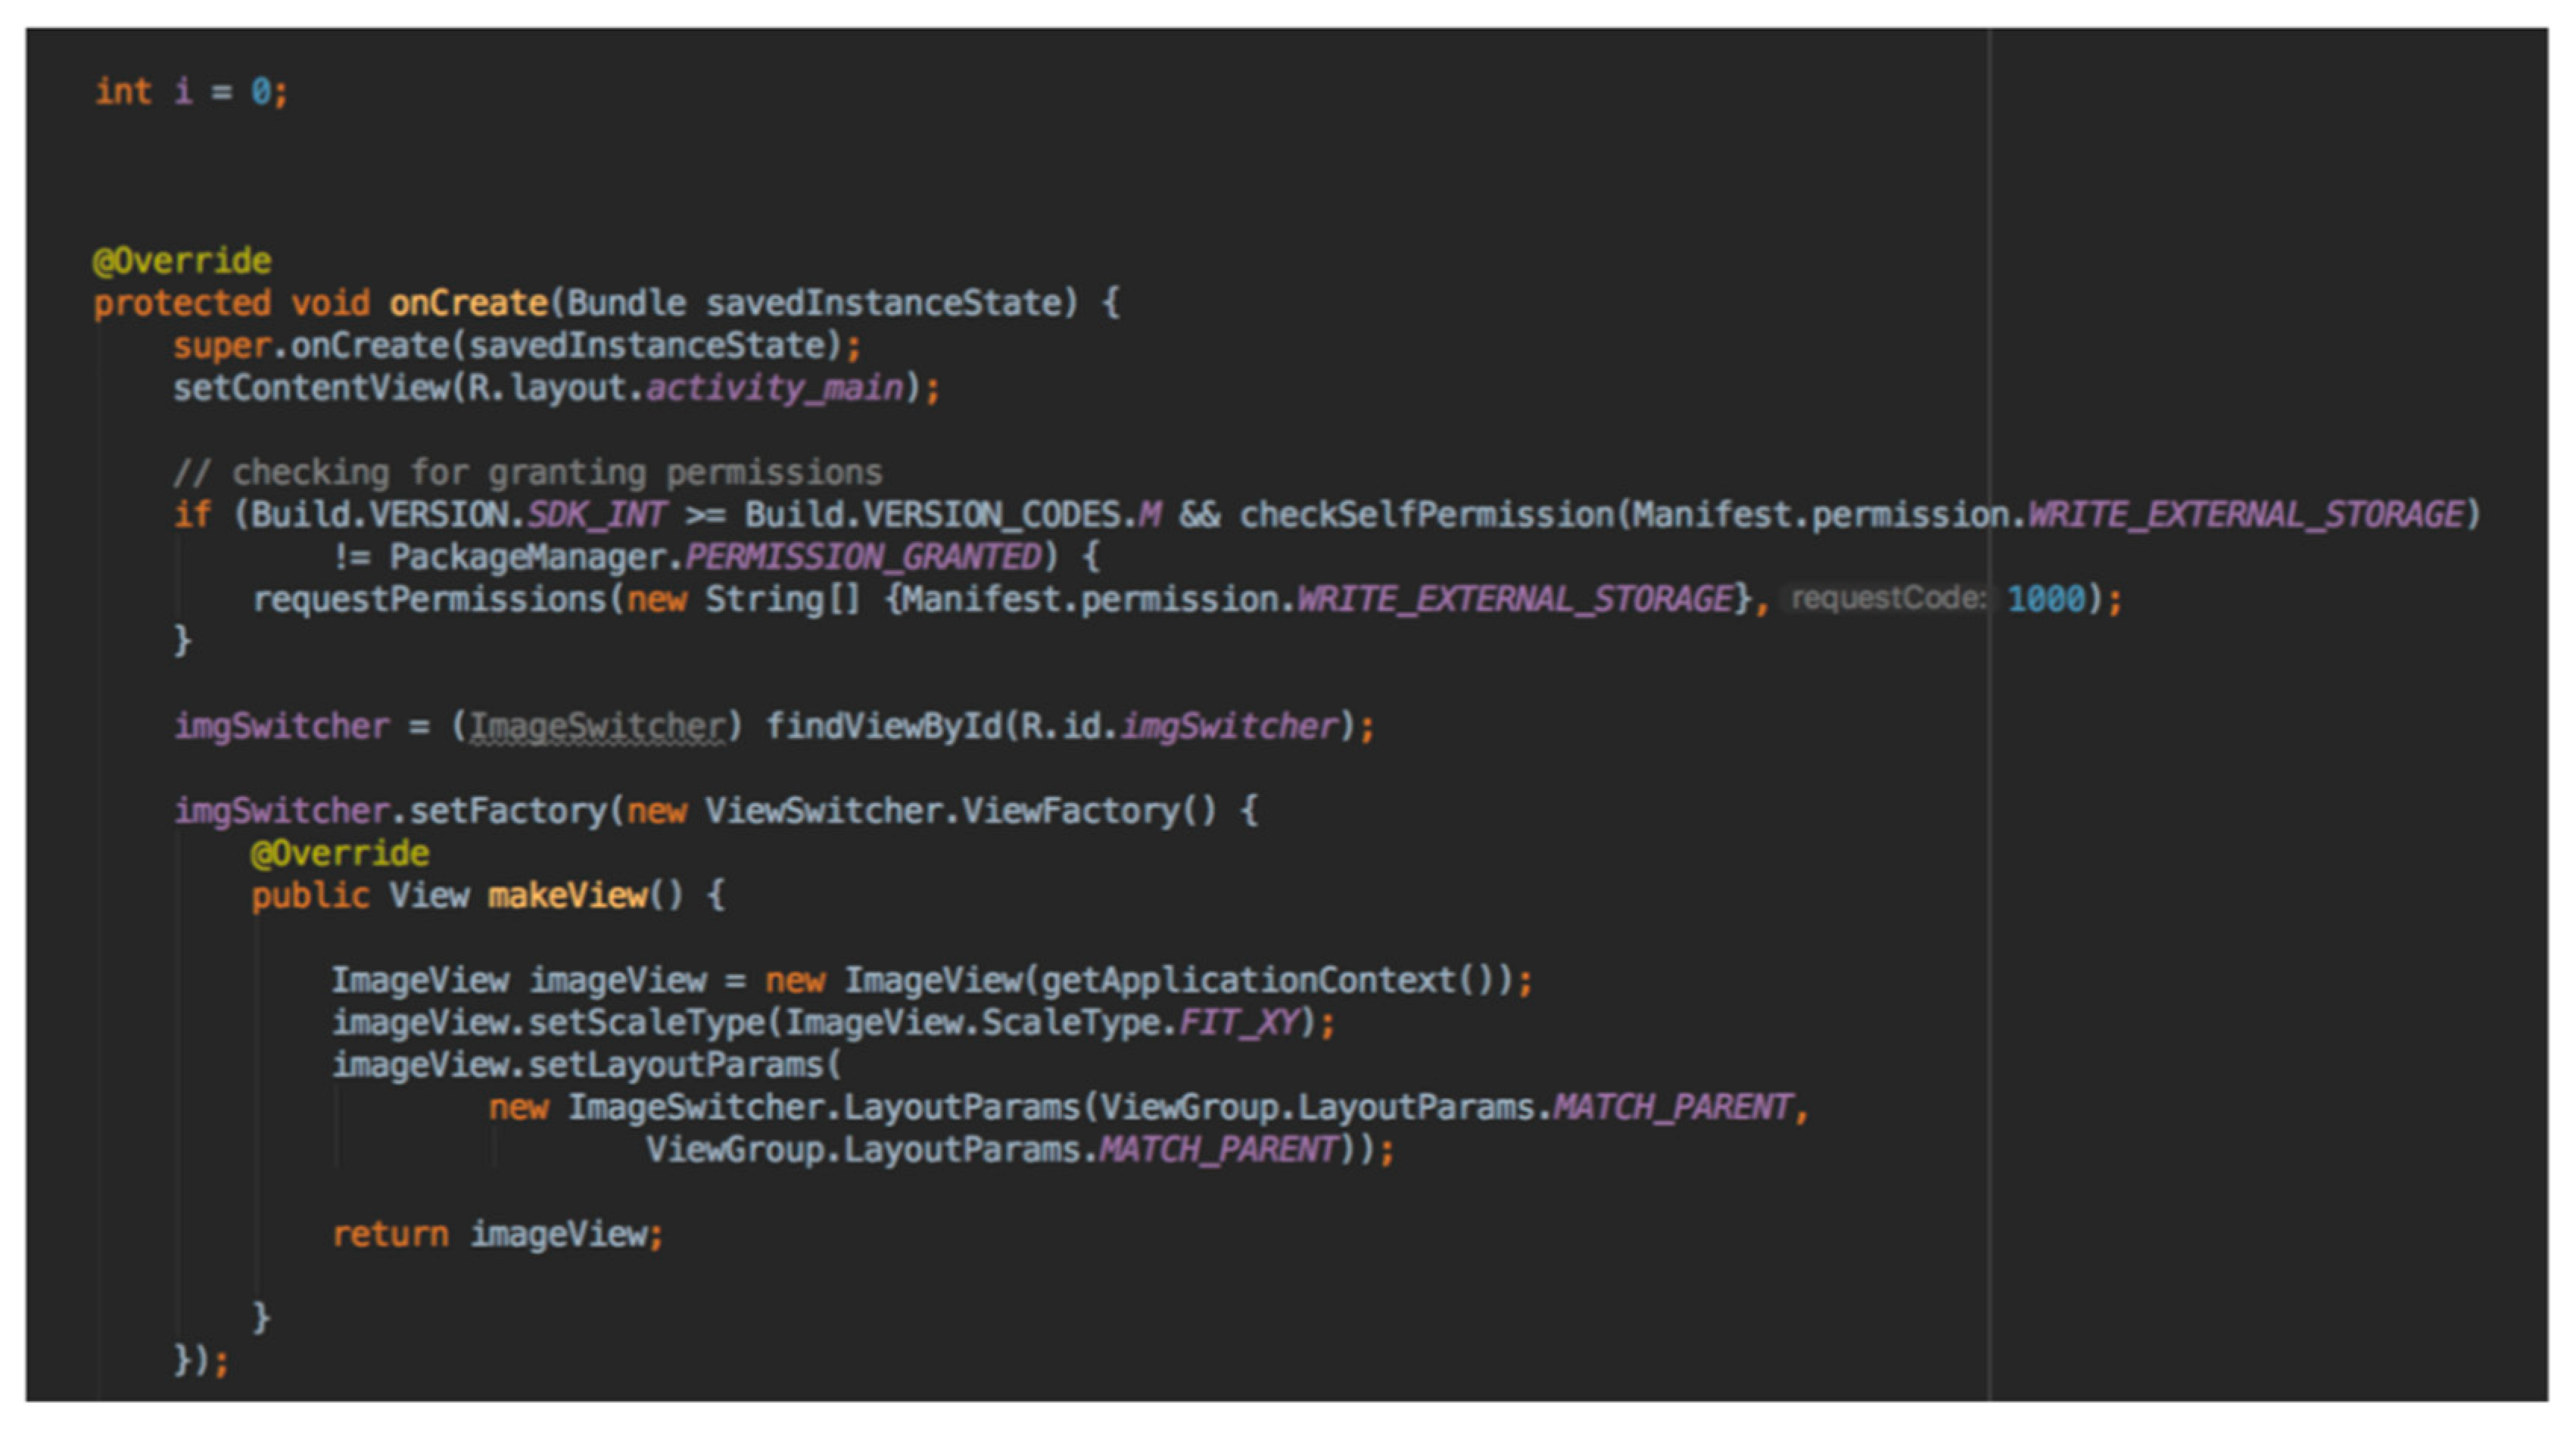
Task: Click the 'super' keyword
Action: pos(221,346)
